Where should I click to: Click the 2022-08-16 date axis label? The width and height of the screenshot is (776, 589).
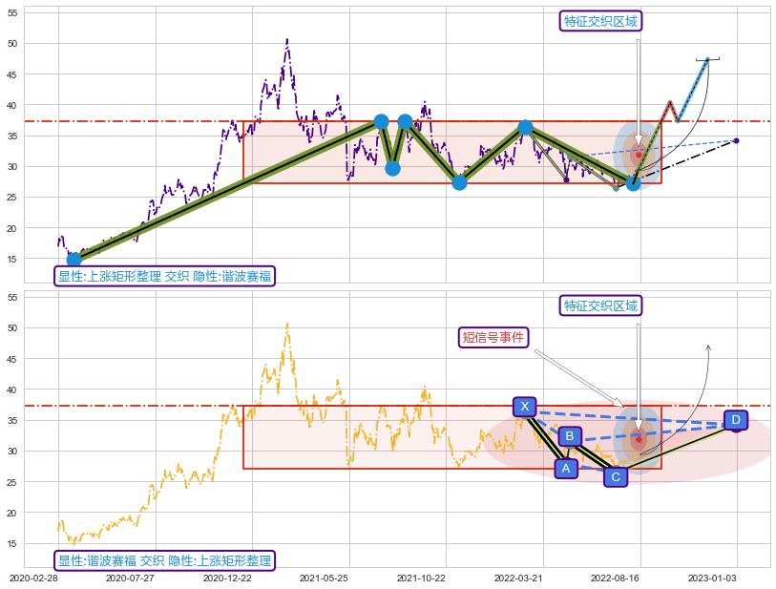click(614, 578)
